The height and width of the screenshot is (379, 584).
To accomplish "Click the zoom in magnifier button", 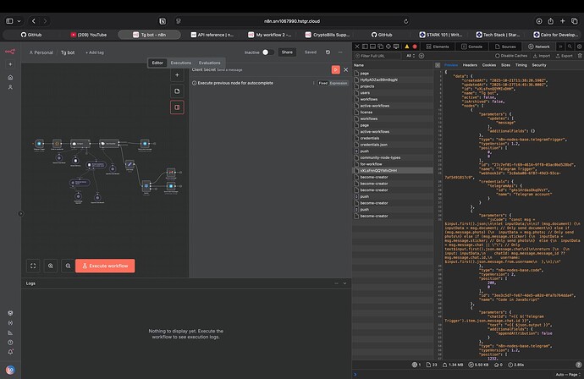I will 52,266.
